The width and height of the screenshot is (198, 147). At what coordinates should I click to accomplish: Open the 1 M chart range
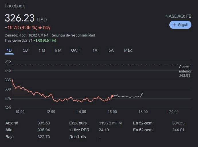pos(42,51)
